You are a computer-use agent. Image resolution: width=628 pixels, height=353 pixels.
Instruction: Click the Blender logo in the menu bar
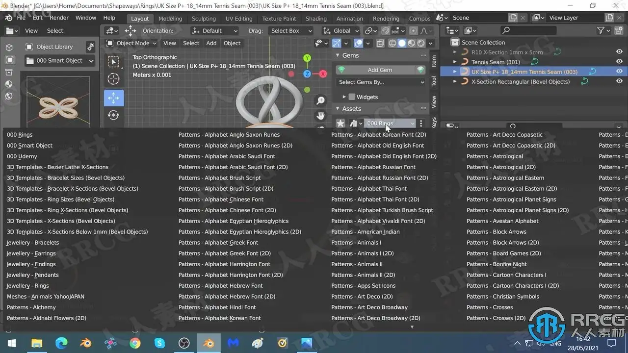9,18
